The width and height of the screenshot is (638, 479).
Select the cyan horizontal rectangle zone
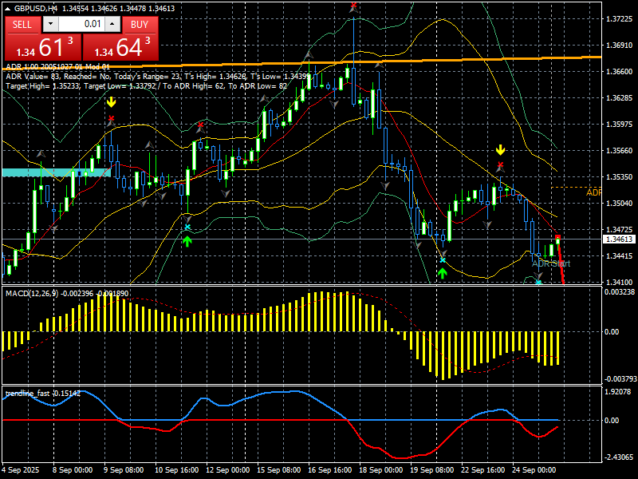[x=57, y=172]
